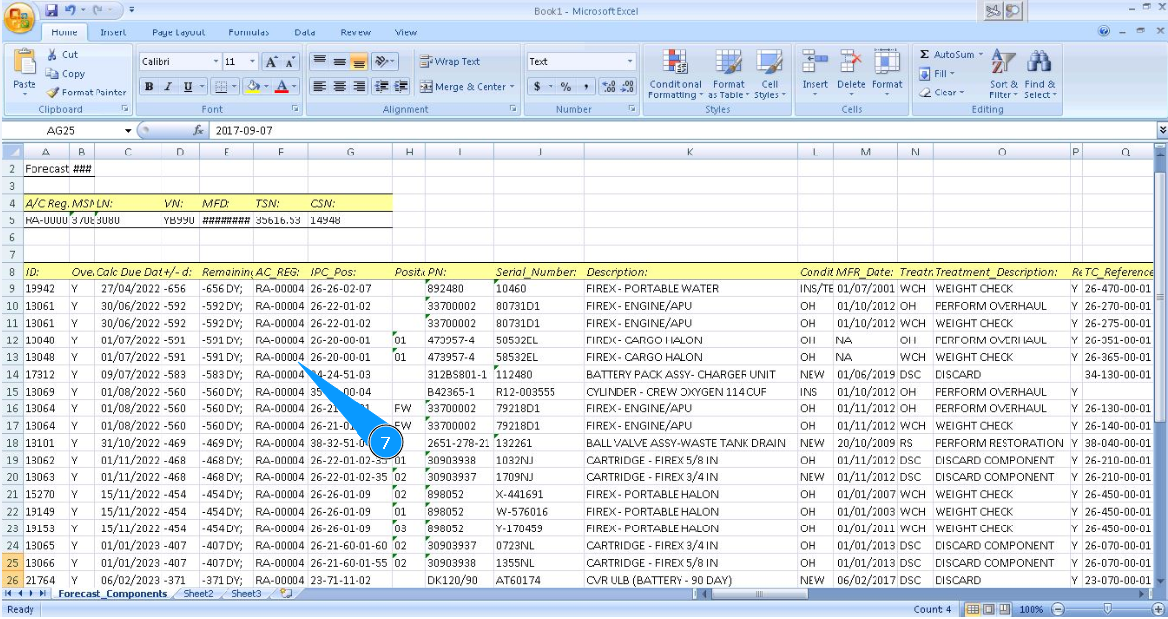Click the Office Button logo

[x=20, y=18]
